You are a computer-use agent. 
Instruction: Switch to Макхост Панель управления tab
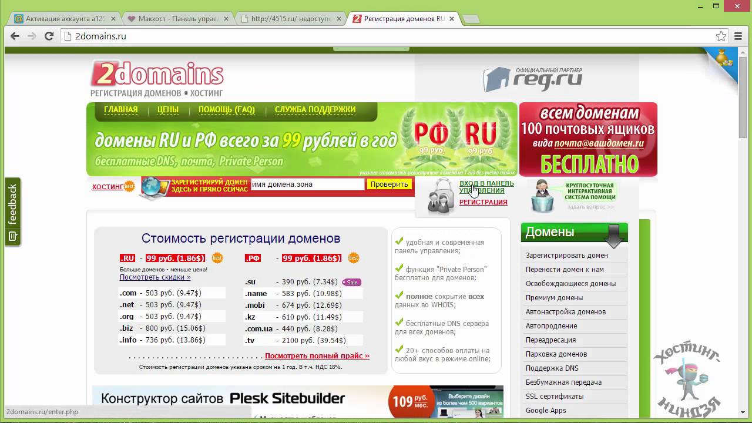pyautogui.click(x=177, y=19)
